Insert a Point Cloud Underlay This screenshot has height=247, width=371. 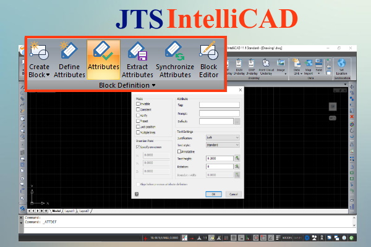[266, 67]
